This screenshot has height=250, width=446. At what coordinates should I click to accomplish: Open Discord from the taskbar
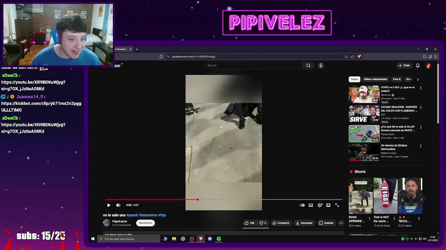point(210,239)
